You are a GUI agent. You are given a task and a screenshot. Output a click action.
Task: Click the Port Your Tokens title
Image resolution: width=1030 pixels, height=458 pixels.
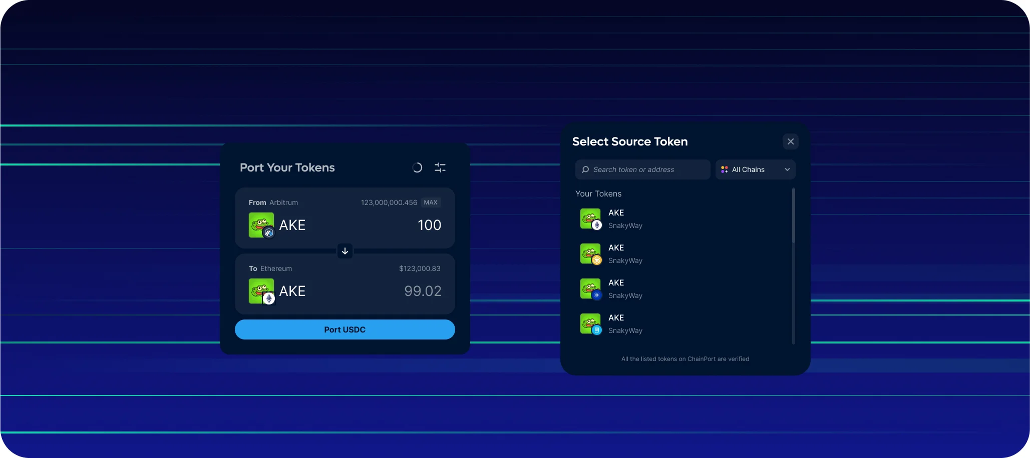point(287,167)
